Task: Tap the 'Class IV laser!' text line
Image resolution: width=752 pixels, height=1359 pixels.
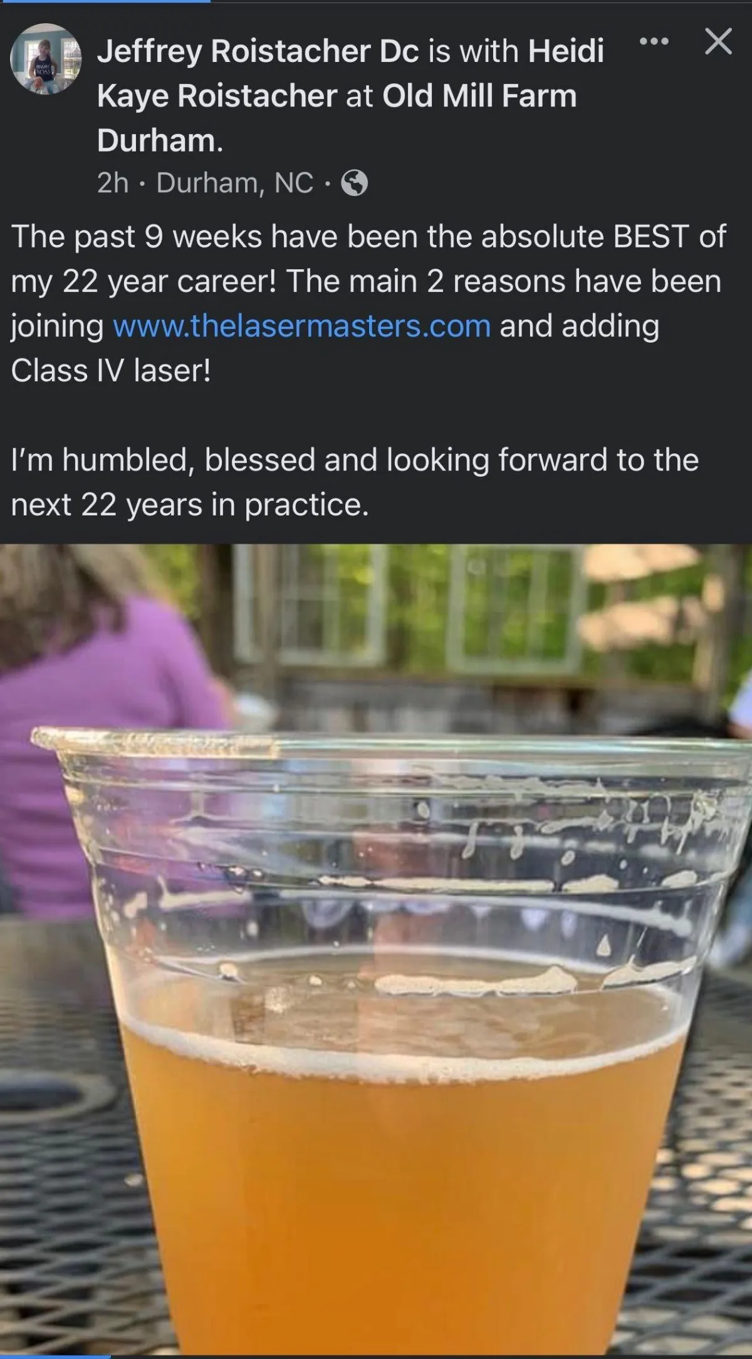Action: 111,371
